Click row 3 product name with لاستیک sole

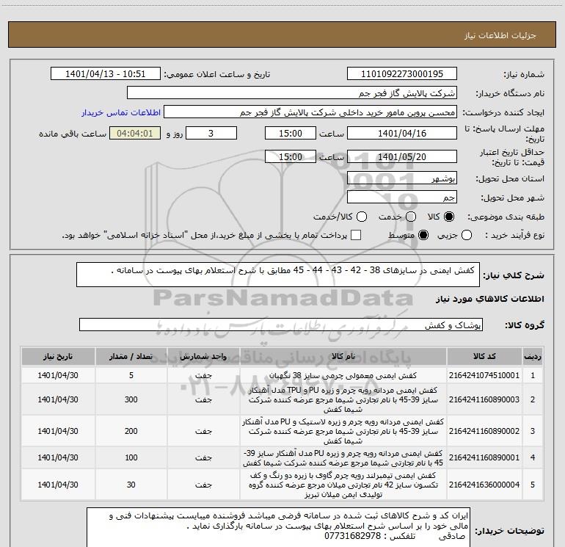(x=343, y=431)
